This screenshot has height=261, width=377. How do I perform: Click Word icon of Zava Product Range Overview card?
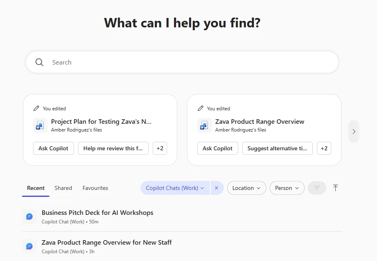click(204, 125)
